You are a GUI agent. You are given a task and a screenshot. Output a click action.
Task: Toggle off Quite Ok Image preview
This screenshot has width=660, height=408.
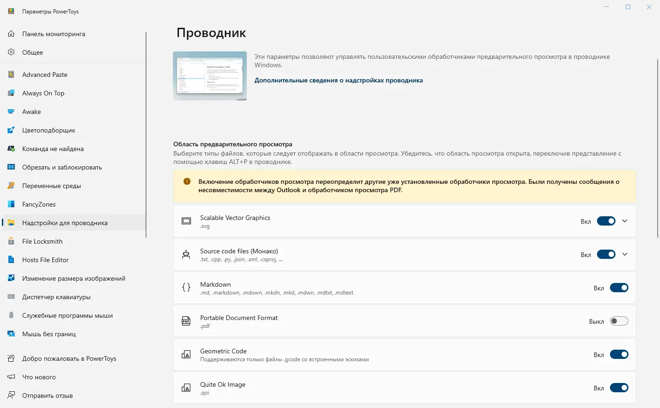click(619, 388)
